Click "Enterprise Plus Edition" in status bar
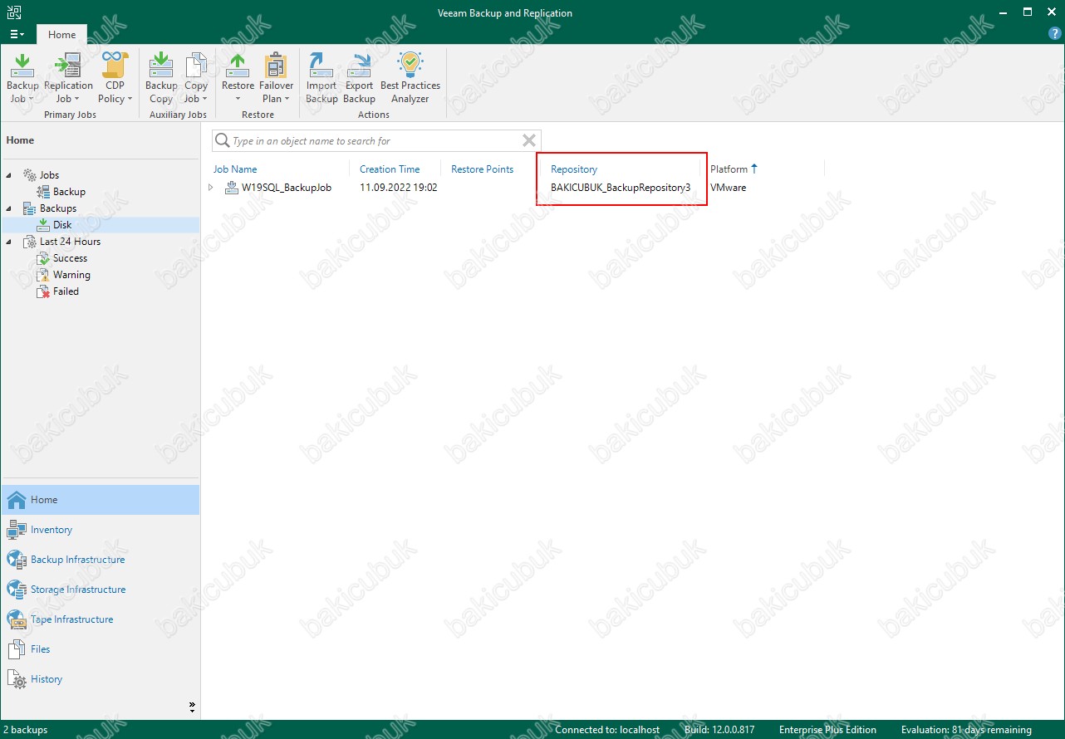The image size is (1065, 739). tap(827, 730)
